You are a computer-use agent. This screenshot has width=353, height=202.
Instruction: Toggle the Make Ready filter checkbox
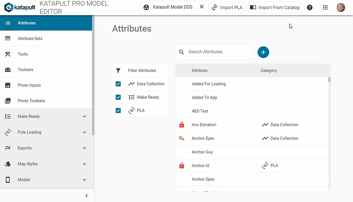click(118, 97)
